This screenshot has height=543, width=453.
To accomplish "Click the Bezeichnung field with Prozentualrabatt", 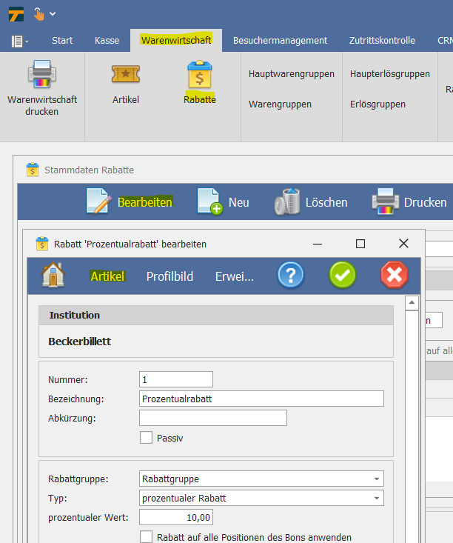I will coord(261,399).
